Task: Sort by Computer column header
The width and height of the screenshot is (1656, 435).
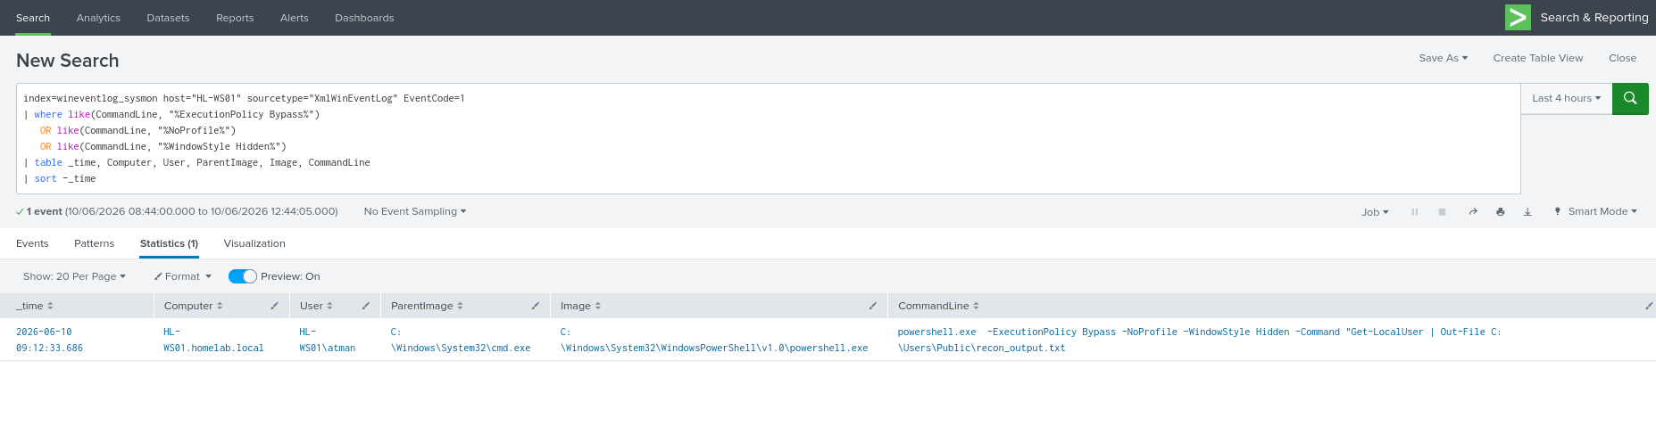Action: [193, 306]
